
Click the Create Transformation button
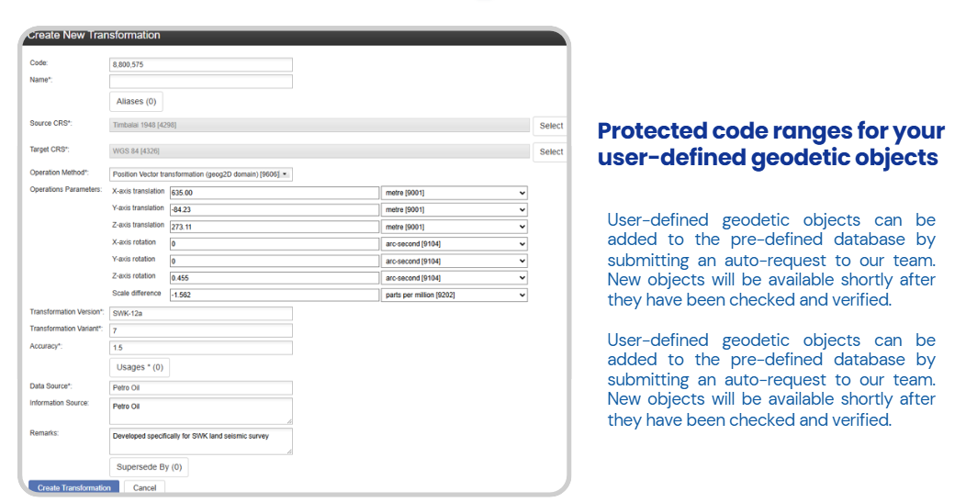pyautogui.click(x=73, y=487)
